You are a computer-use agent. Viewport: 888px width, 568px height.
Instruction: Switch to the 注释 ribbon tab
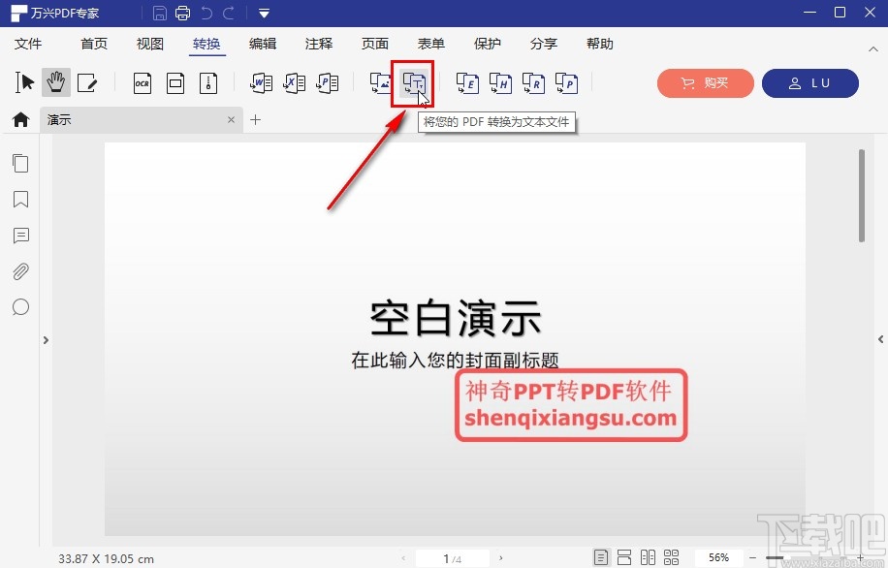319,44
